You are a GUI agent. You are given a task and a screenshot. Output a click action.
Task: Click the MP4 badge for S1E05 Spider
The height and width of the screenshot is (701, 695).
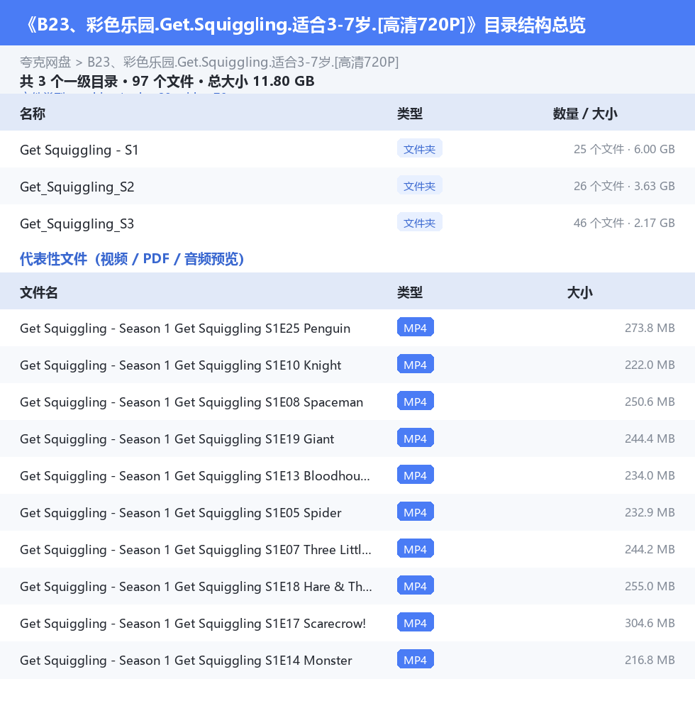(x=415, y=512)
